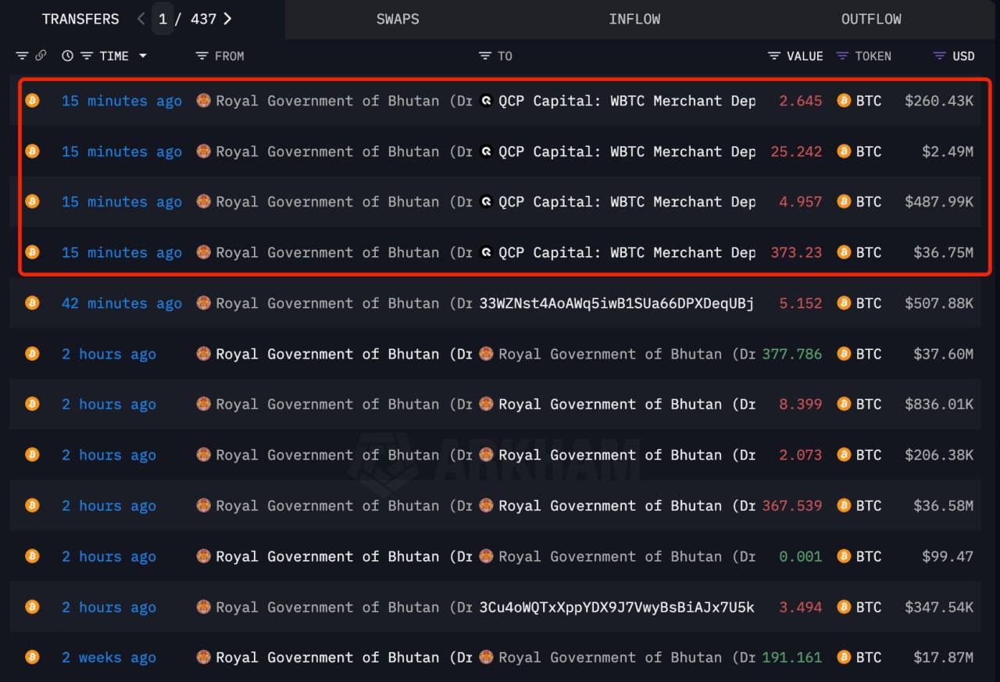Open '15 minutes ago' link on $260.43K row
1000x682 pixels.
click(122, 101)
